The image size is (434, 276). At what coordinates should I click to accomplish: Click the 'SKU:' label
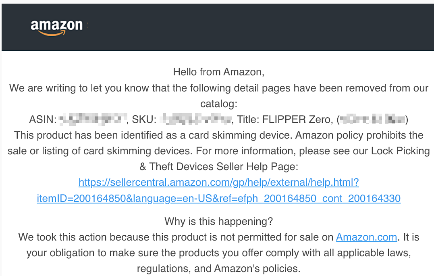click(144, 120)
